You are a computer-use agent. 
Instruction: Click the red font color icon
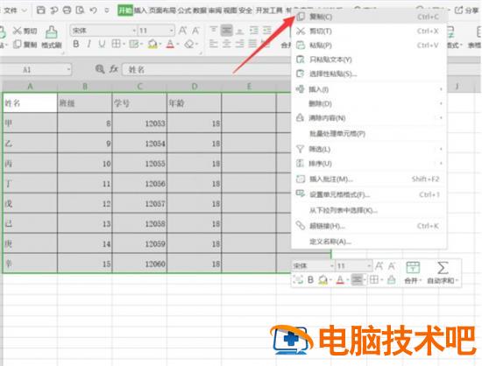click(170, 45)
